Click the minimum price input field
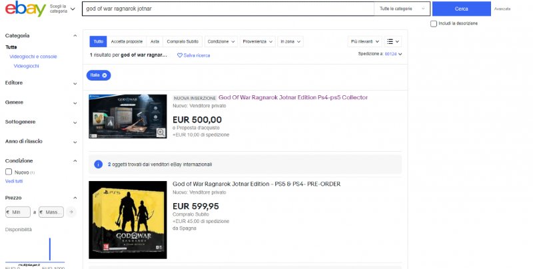The image size is (533, 269). coord(19,212)
